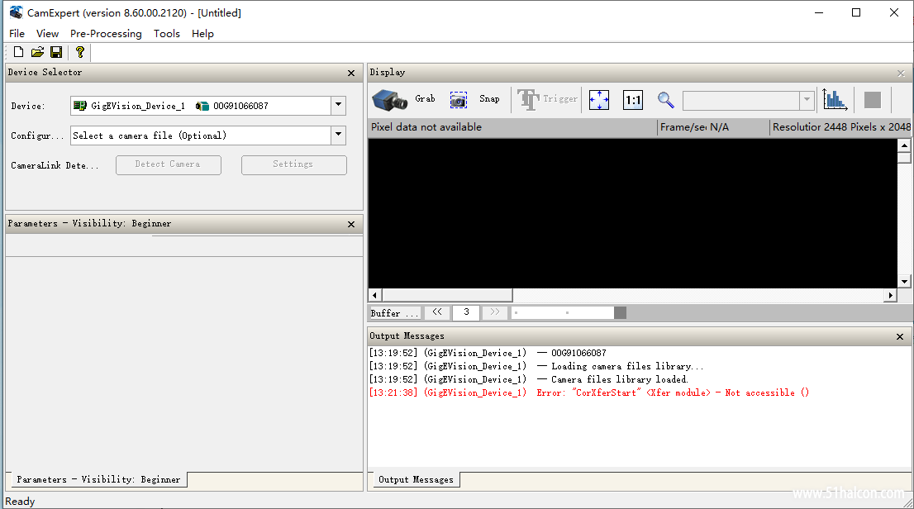Screen dimensions: 914x509
Task: Click the Display vertical scrollbar up arrow
Action: point(904,145)
